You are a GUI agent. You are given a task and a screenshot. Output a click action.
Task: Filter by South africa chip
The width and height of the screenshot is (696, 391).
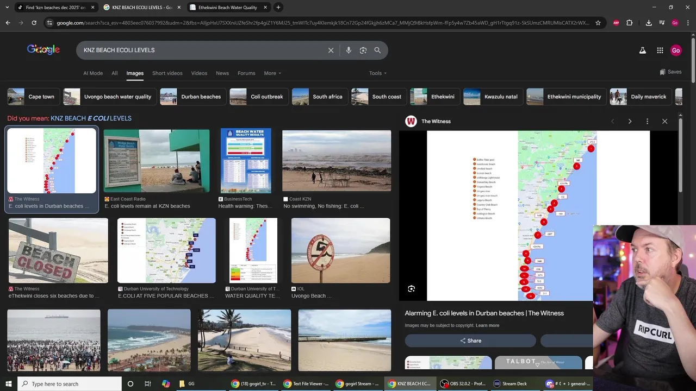[319, 97]
